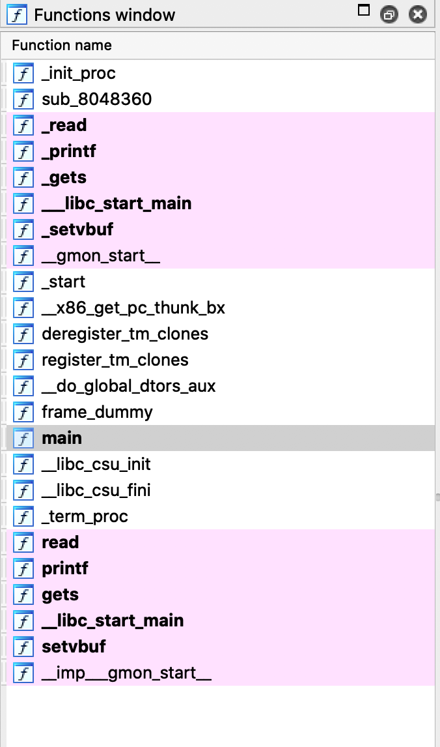Click the icon beside _term_proc

23,516
